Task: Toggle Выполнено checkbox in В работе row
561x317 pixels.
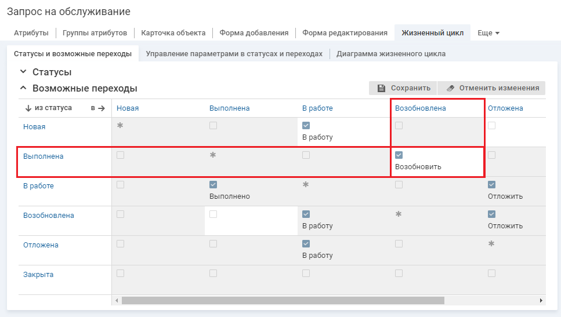Action: coord(213,185)
